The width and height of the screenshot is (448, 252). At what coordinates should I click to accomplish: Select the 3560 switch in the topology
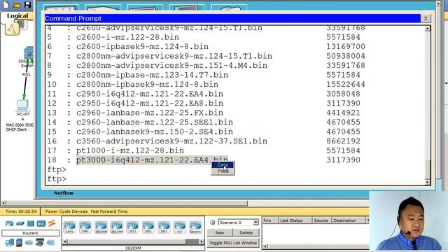coord(29,53)
